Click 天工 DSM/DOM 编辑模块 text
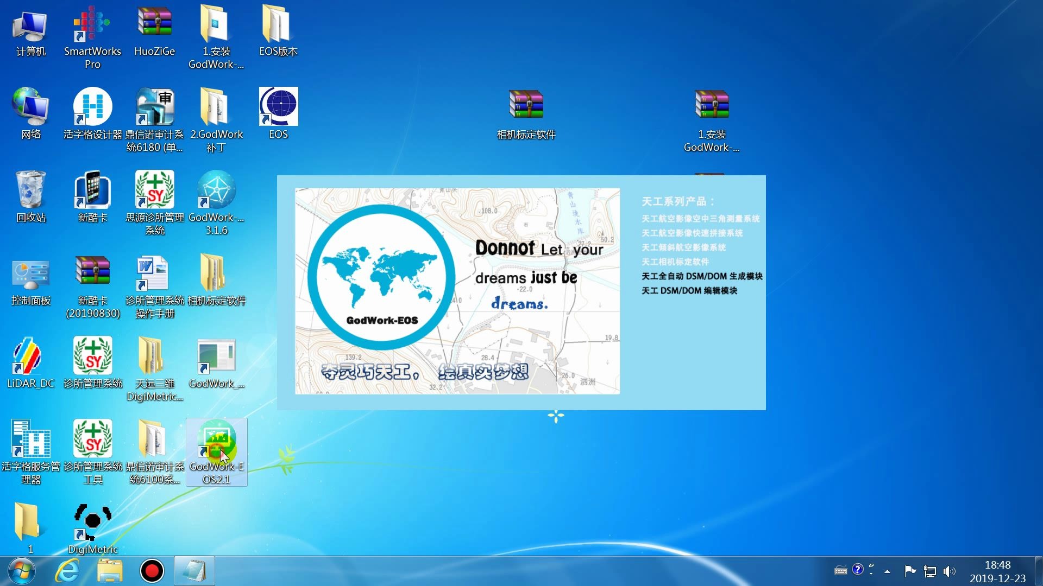The image size is (1043, 586). click(x=689, y=291)
